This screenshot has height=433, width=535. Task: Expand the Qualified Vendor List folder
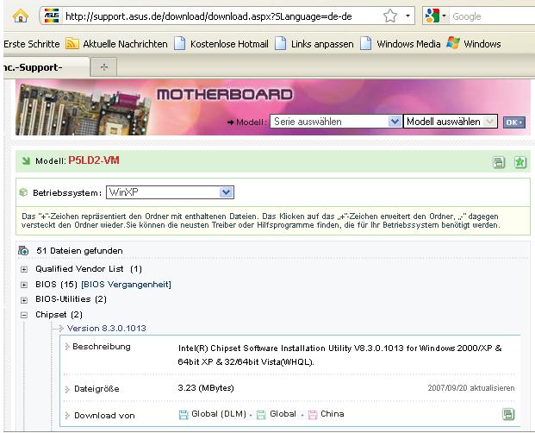click(24, 269)
